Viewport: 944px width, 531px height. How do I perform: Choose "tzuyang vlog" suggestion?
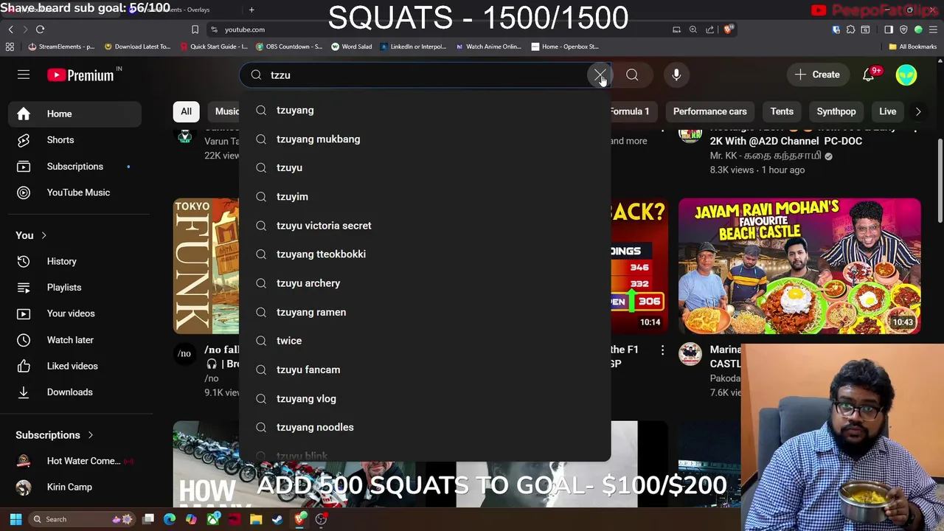click(425, 398)
